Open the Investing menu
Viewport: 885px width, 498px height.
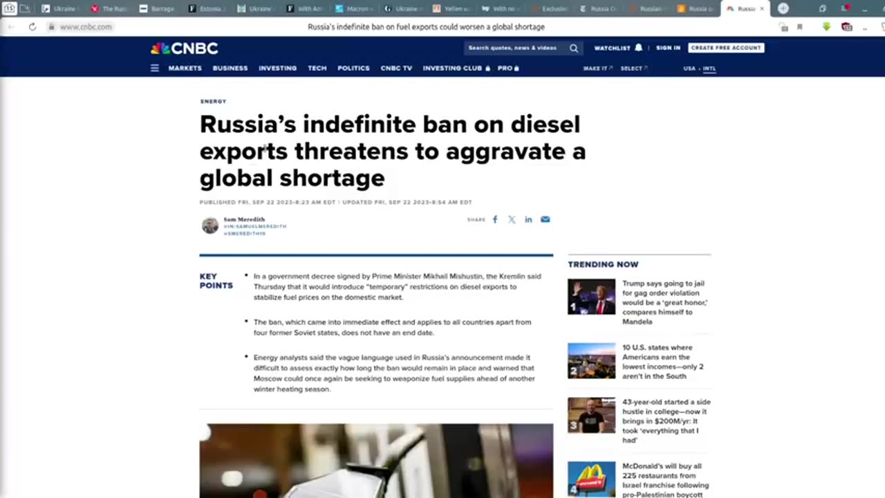pos(278,68)
